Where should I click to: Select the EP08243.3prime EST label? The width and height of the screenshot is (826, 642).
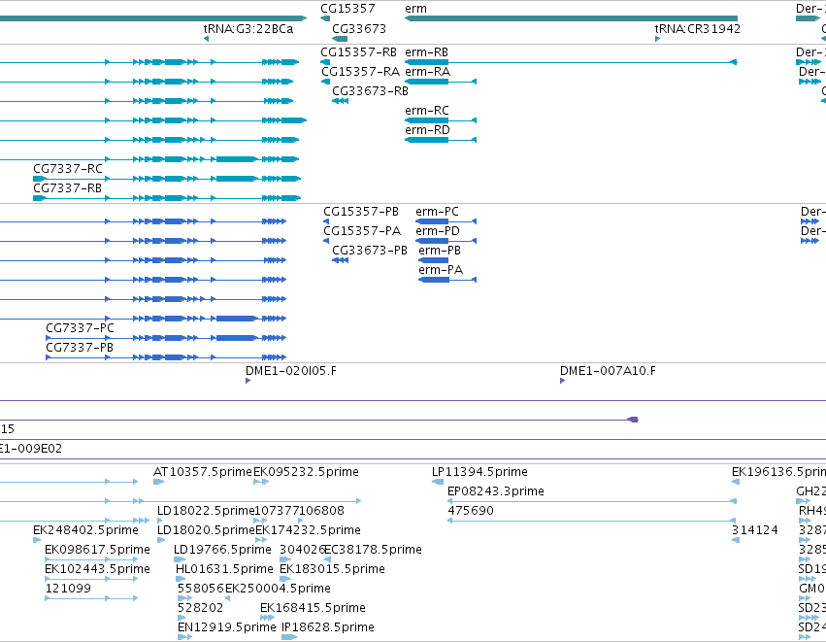[496, 491]
